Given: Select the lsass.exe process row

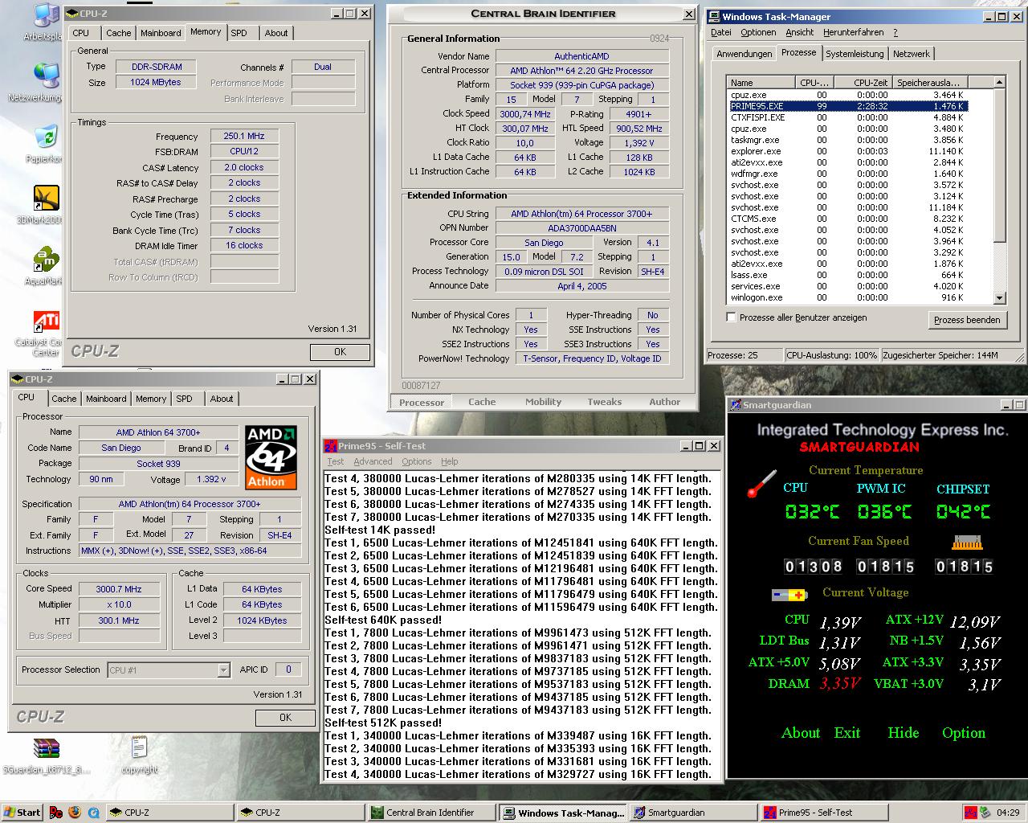Looking at the screenshot, I should (847, 275).
